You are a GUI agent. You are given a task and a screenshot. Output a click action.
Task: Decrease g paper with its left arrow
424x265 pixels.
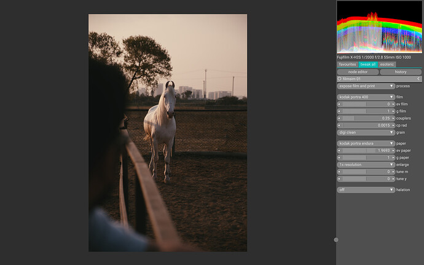[339, 157]
